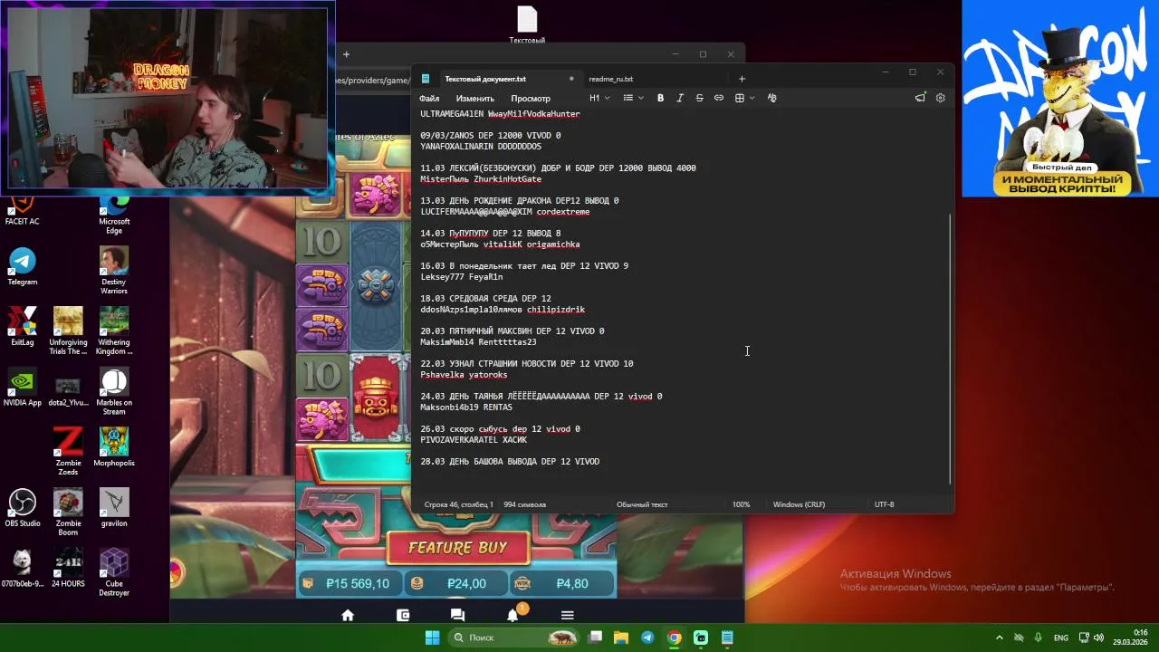Image resolution: width=1159 pixels, height=652 pixels.
Task: Insert a link via Notepad toolbar
Action: (x=719, y=98)
